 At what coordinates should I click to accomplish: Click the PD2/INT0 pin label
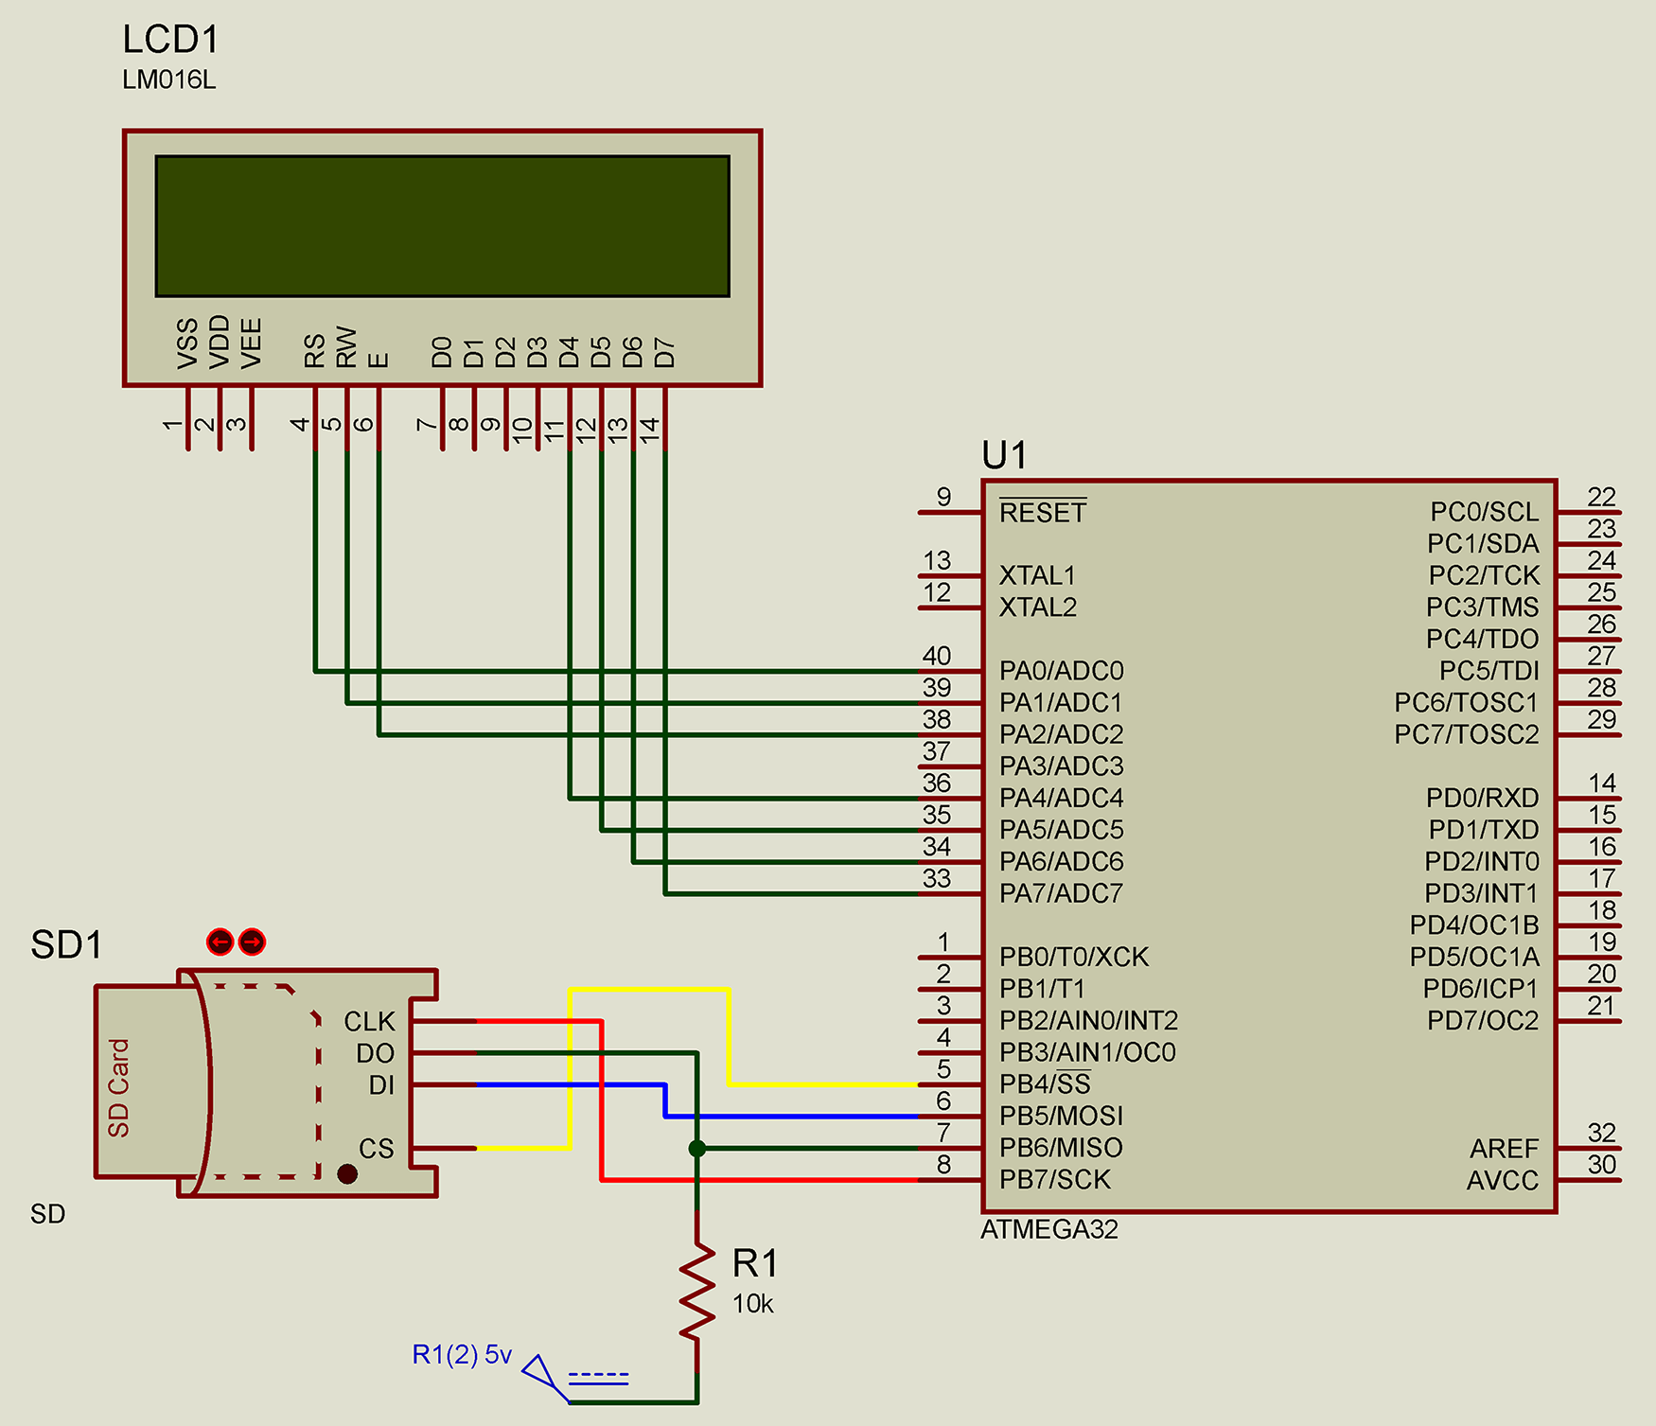1482,862
